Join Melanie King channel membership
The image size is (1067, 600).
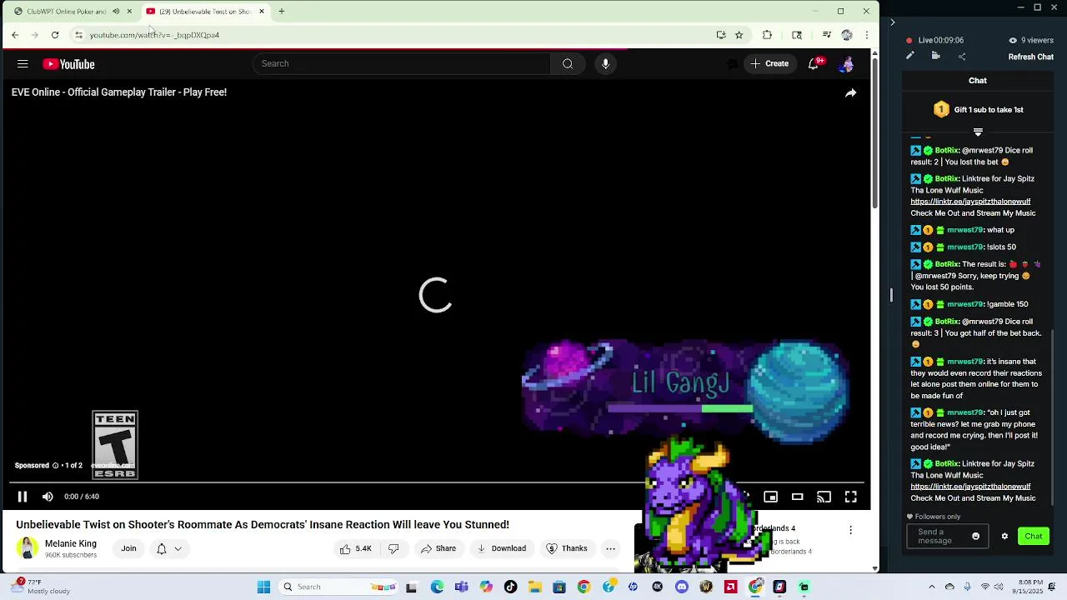[128, 548]
